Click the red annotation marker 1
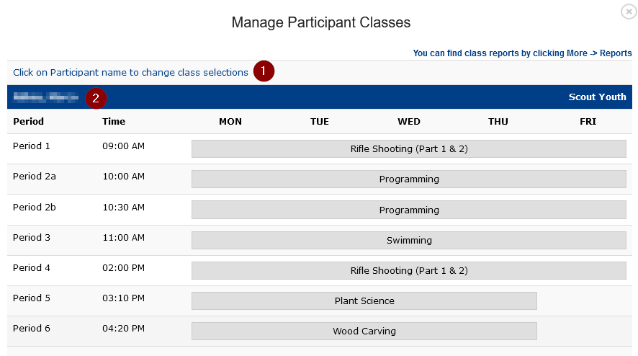 [x=264, y=71]
